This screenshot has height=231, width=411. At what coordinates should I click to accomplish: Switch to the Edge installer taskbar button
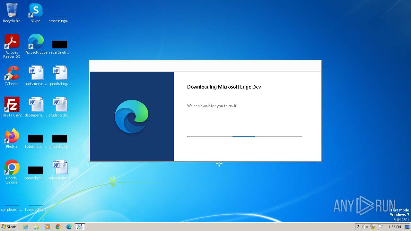coord(80,227)
